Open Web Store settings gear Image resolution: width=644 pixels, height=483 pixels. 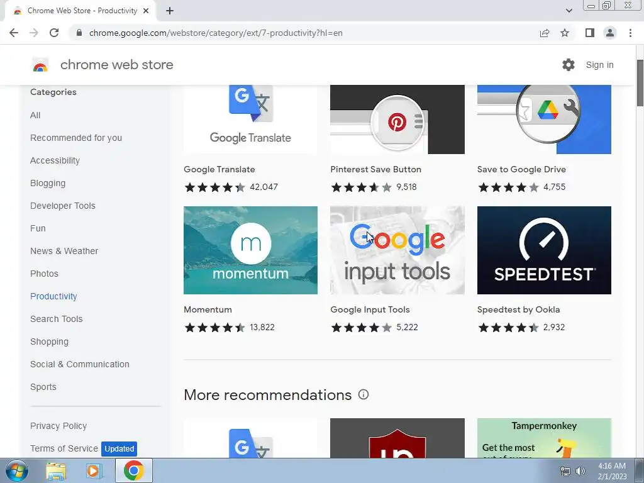pyautogui.click(x=569, y=65)
